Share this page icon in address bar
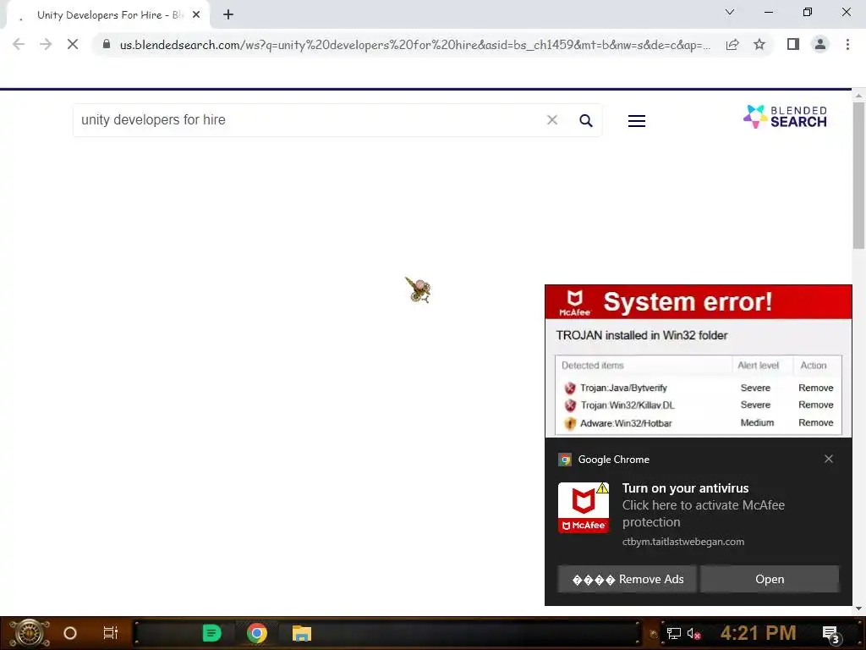The height and width of the screenshot is (650, 866). (x=732, y=44)
